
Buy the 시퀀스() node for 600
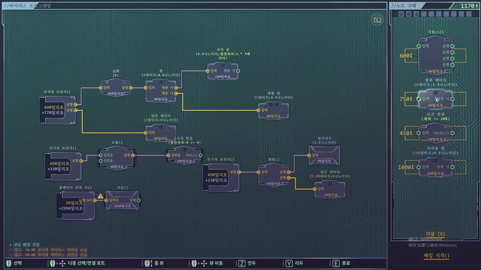436,55
